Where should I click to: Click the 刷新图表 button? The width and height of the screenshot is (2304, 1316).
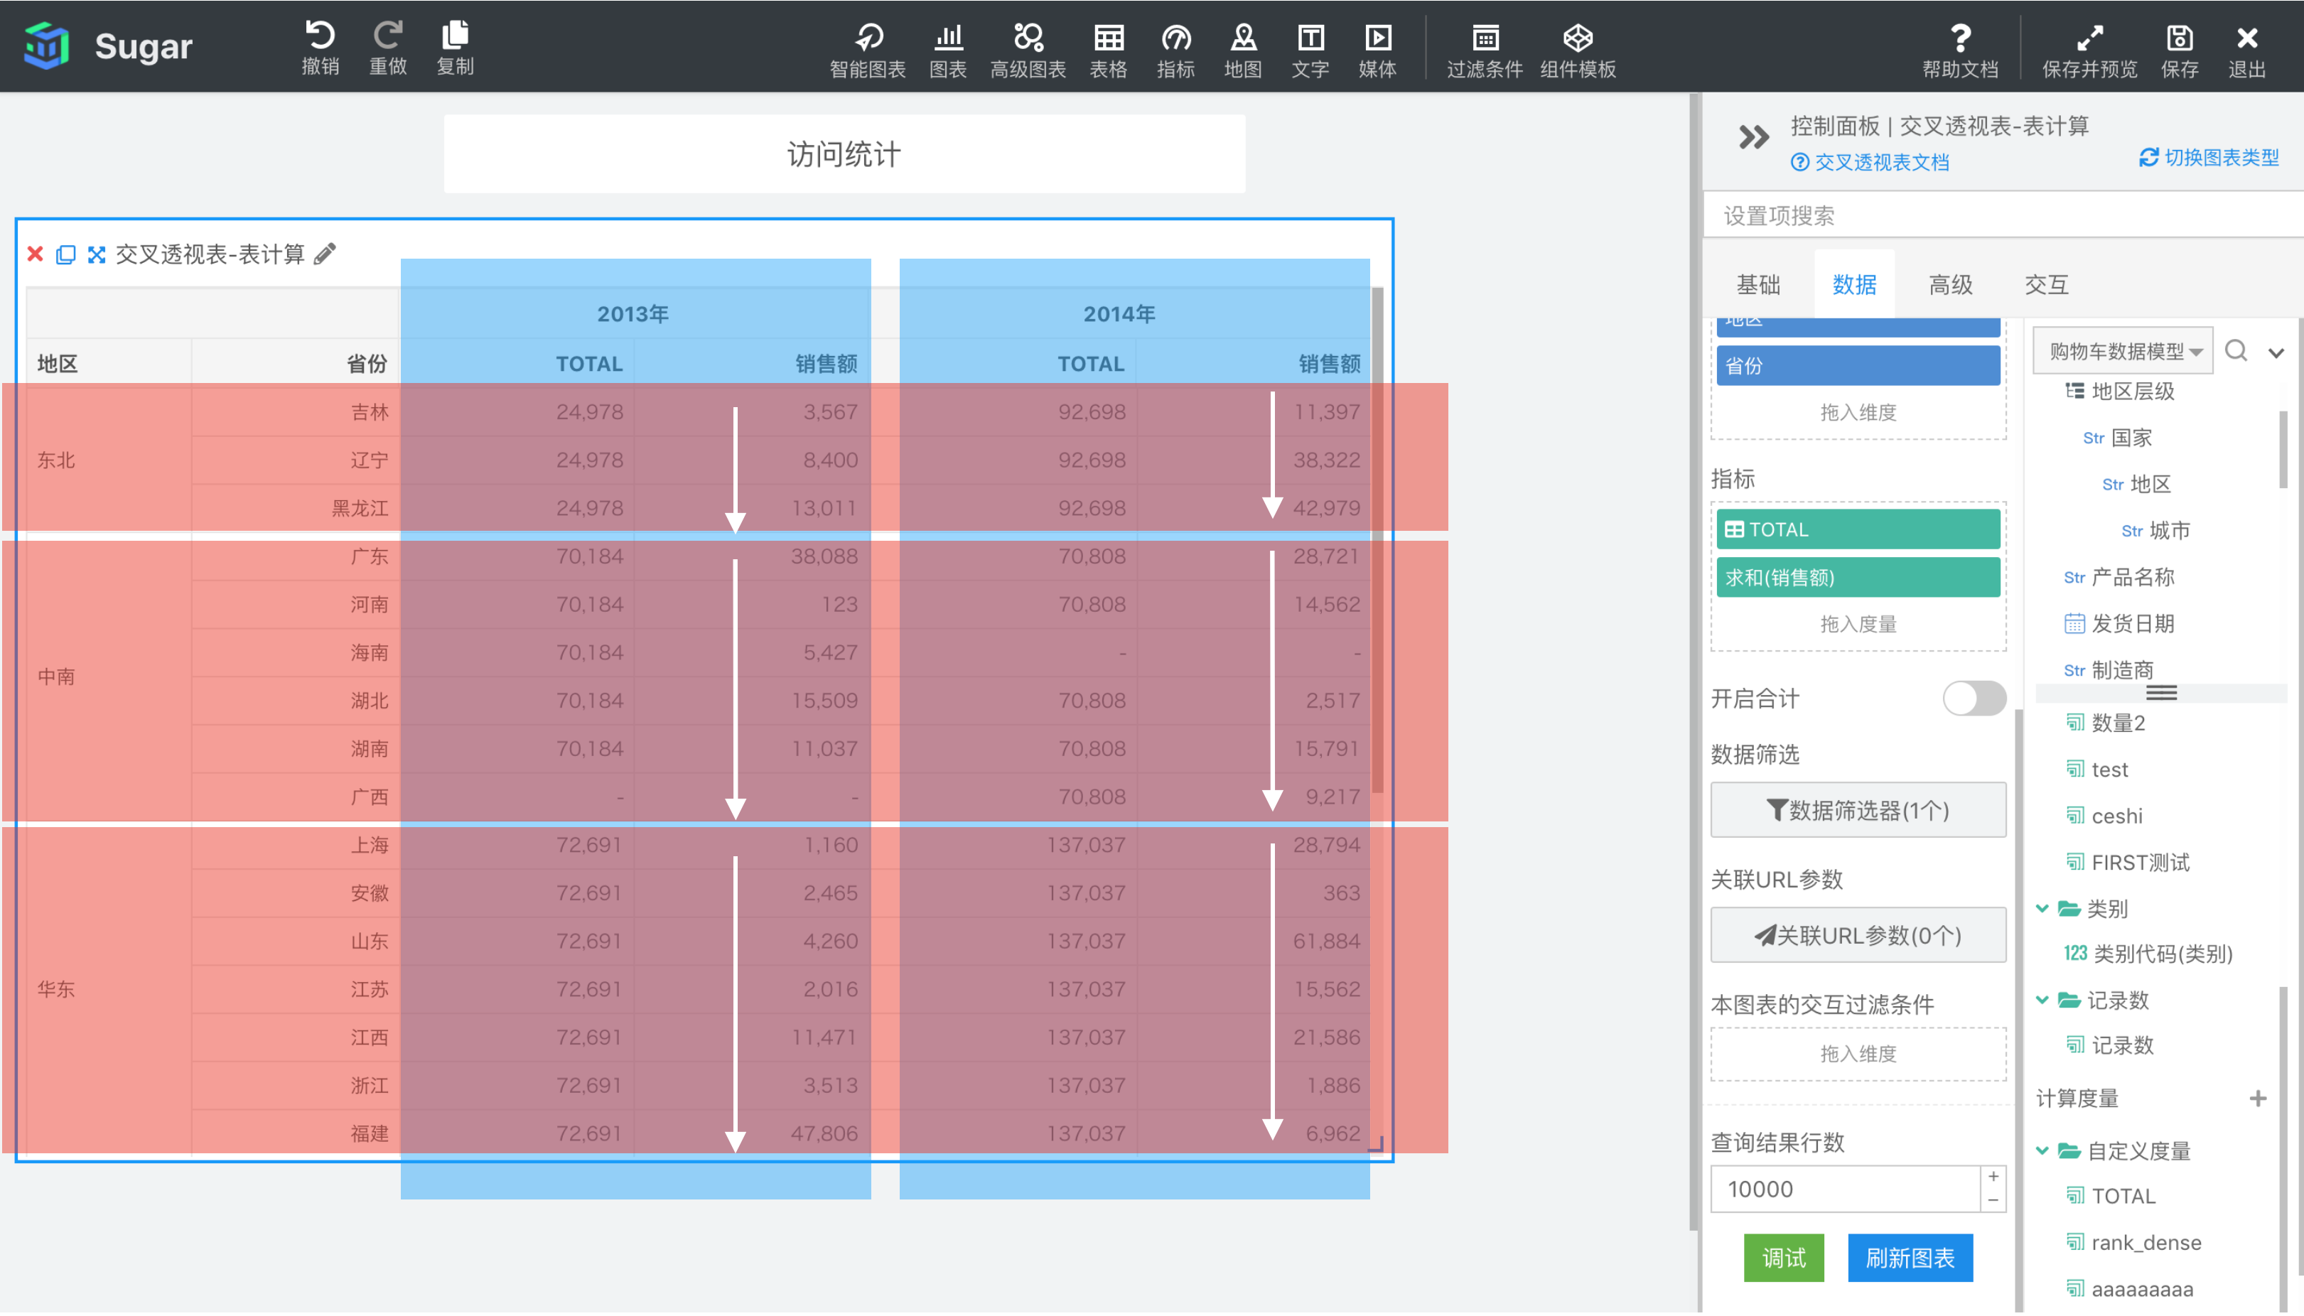point(1910,1257)
